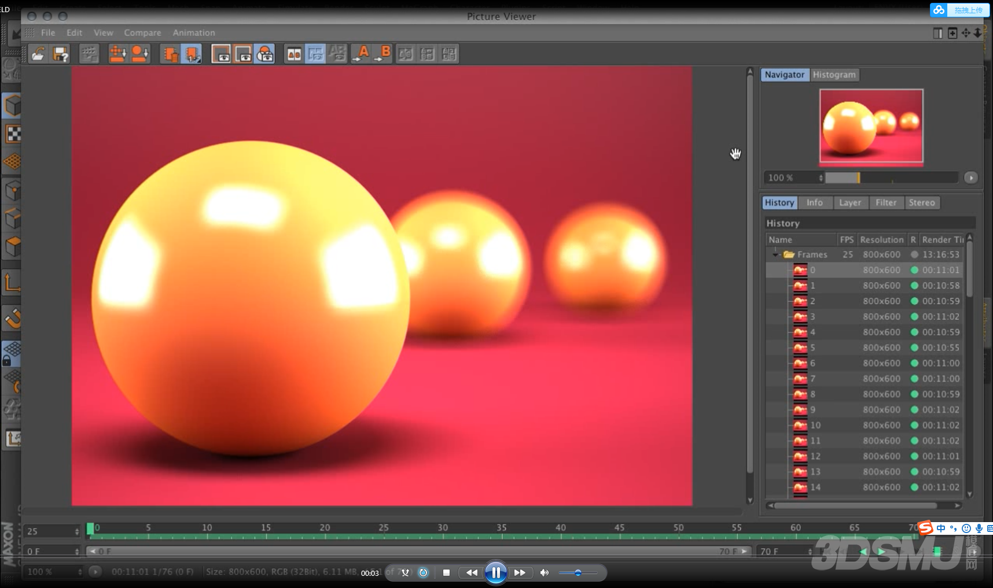
Task: Toggle the white-framed eye view icon
Action: coord(221,54)
